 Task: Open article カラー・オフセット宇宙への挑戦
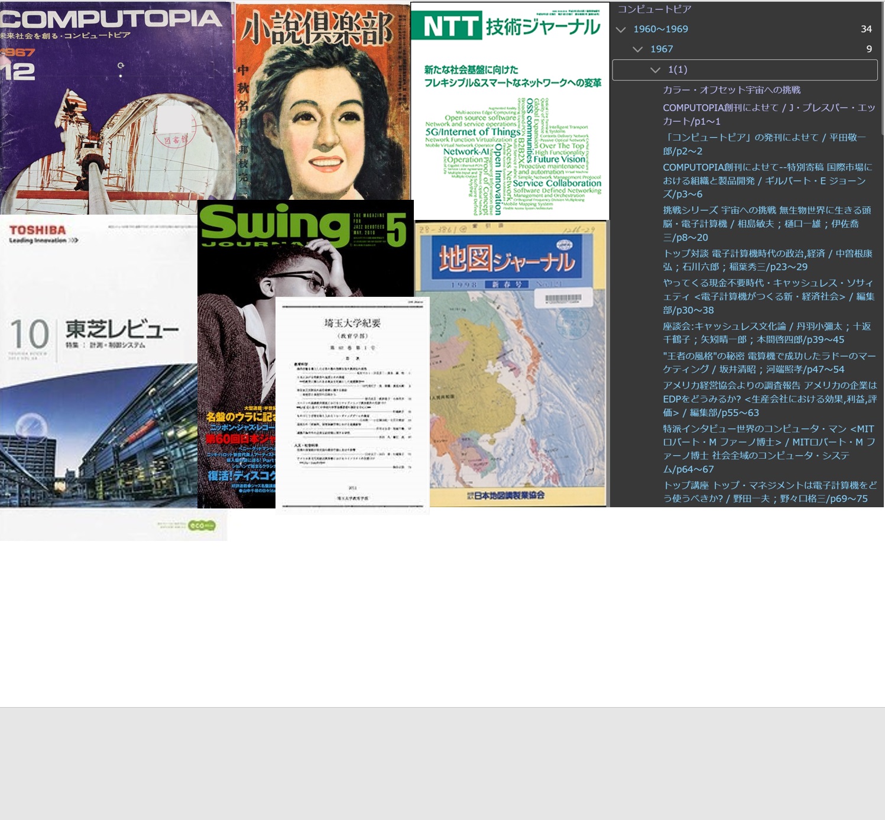731,90
